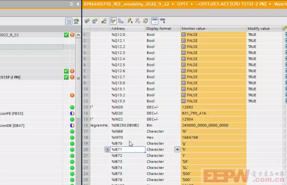Click Modify all values once and now icon
Image resolution: width=287 pixels, height=185 pixels.
[x=130, y=21]
